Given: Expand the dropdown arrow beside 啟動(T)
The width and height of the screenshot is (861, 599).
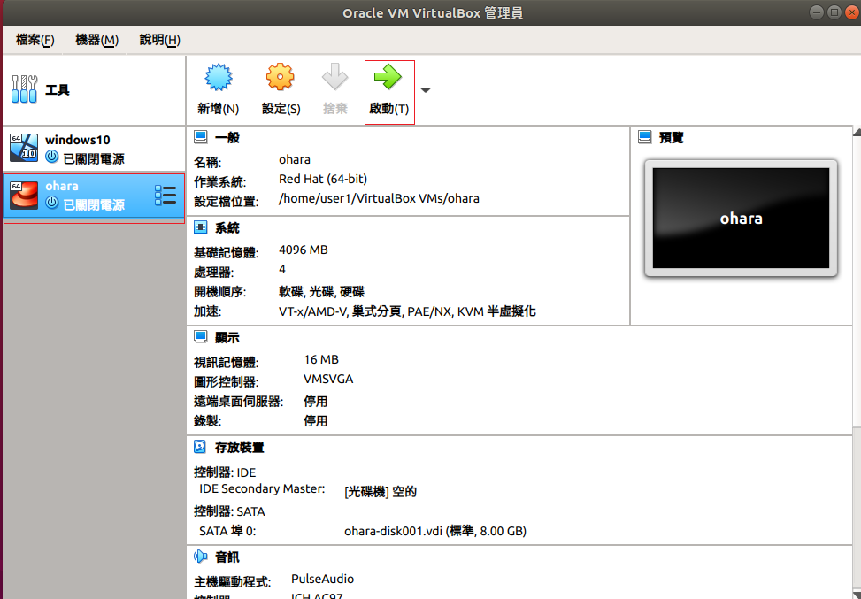Looking at the screenshot, I should (x=426, y=90).
